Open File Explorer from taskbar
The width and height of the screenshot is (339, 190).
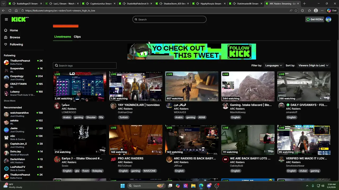click(x=193, y=186)
